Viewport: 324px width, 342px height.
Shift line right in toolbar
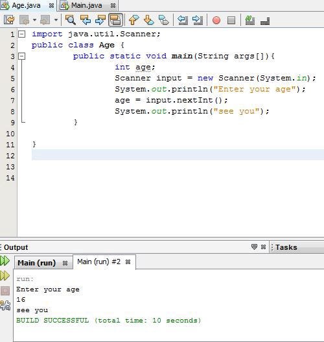pyautogui.click(x=198, y=20)
